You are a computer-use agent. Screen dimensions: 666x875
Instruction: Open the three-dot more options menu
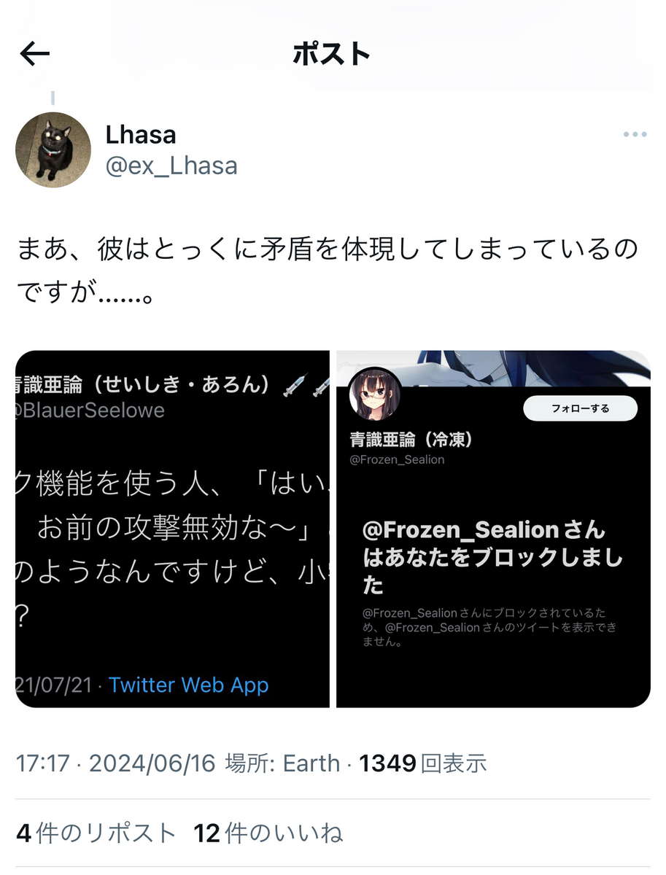click(635, 135)
